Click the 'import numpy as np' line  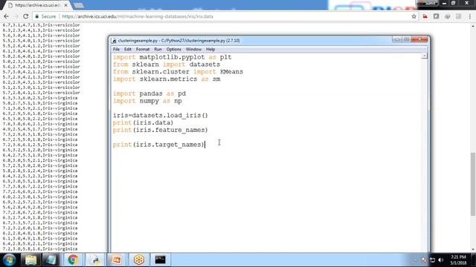pos(147,101)
